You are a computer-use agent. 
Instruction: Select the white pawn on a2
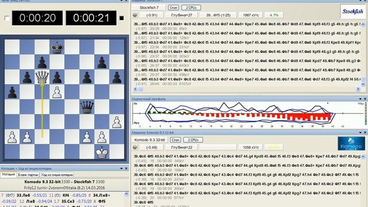point(12,137)
